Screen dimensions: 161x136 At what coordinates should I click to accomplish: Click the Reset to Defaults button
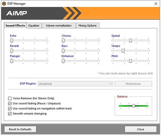tap(20, 129)
